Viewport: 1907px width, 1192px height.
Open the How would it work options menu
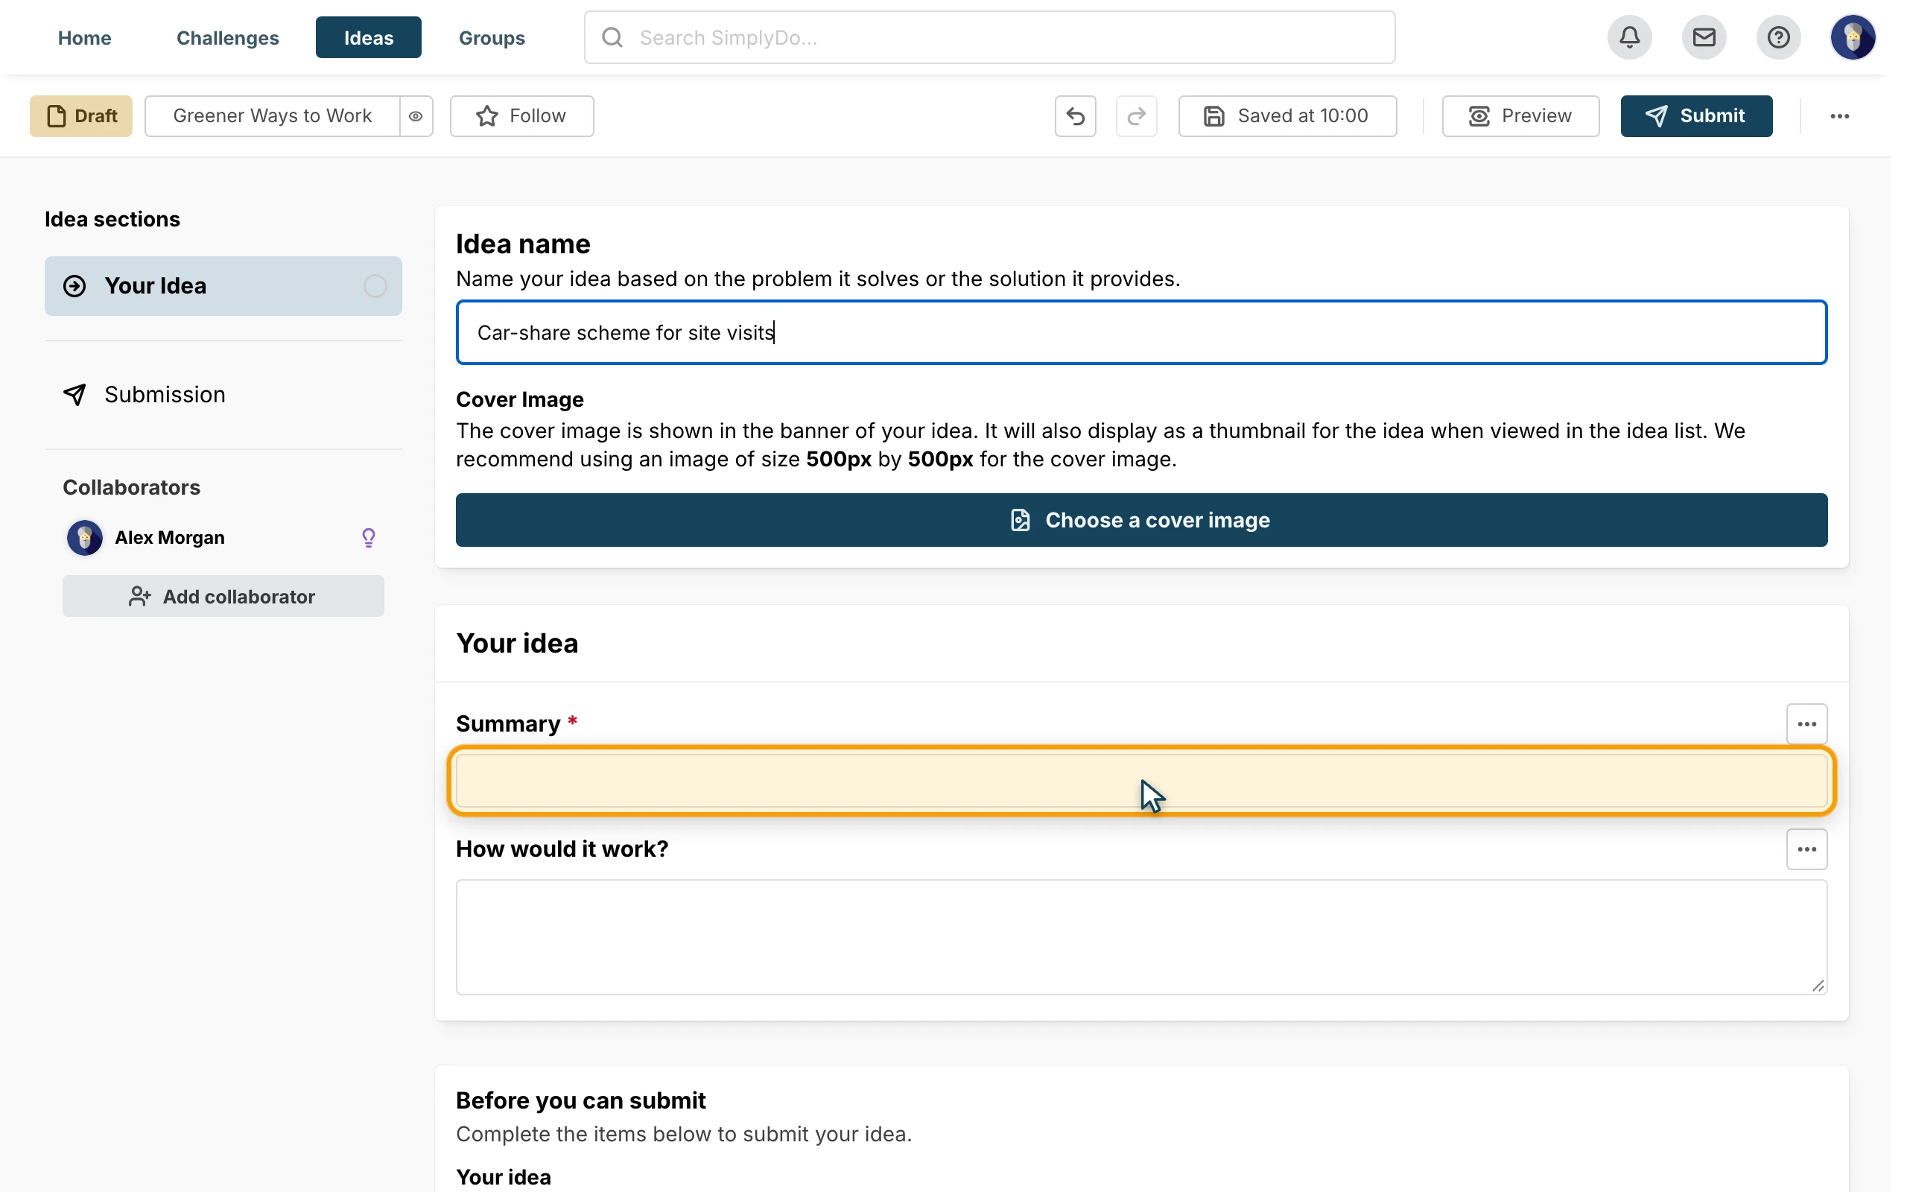[x=1806, y=849]
